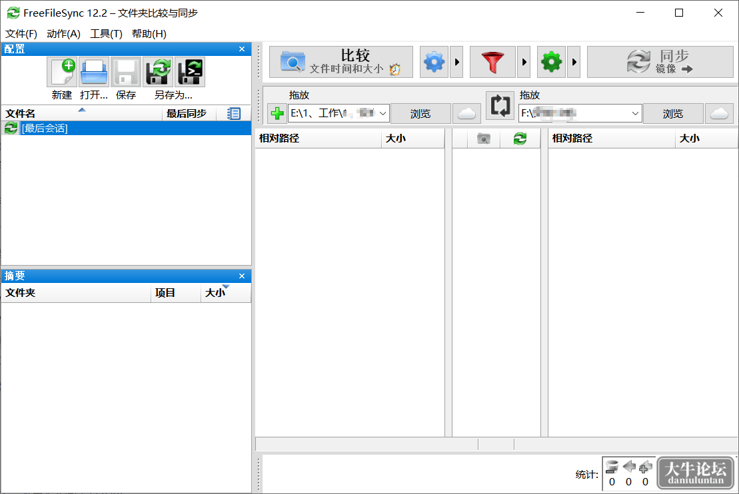Click right relative path column header
739x494 pixels.
(x=612, y=138)
